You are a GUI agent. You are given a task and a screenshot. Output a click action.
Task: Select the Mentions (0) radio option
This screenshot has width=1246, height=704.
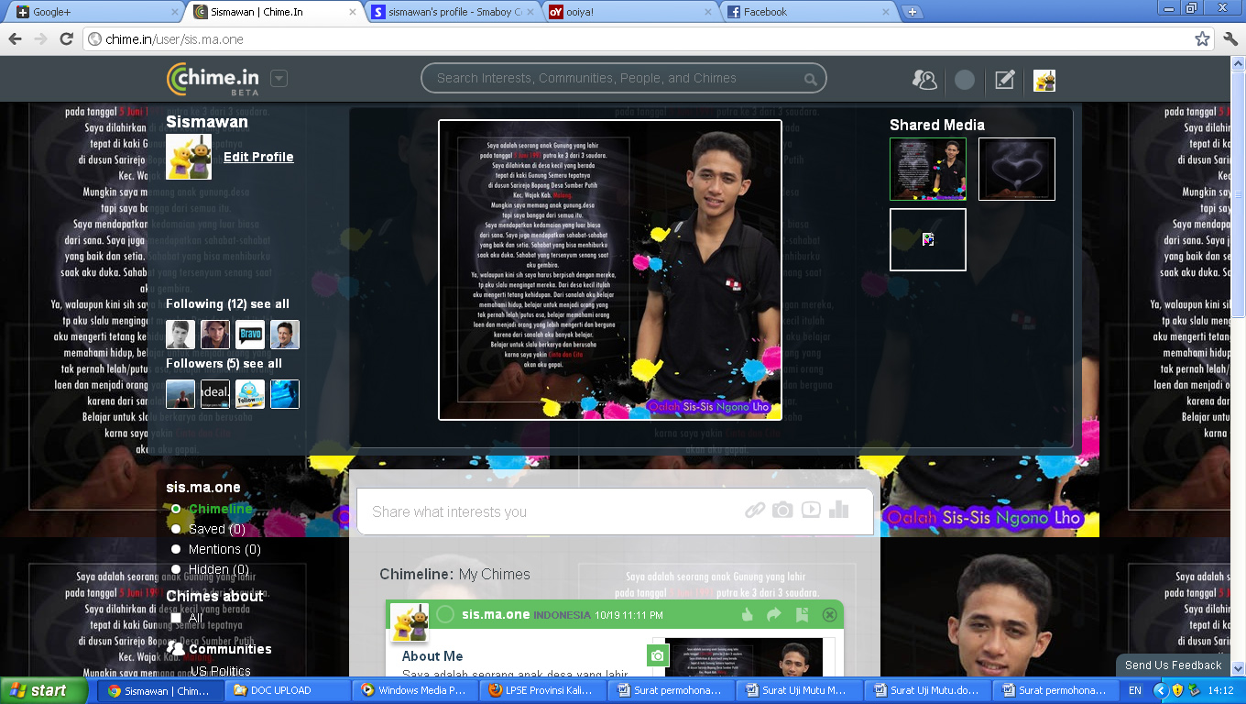[x=176, y=549]
